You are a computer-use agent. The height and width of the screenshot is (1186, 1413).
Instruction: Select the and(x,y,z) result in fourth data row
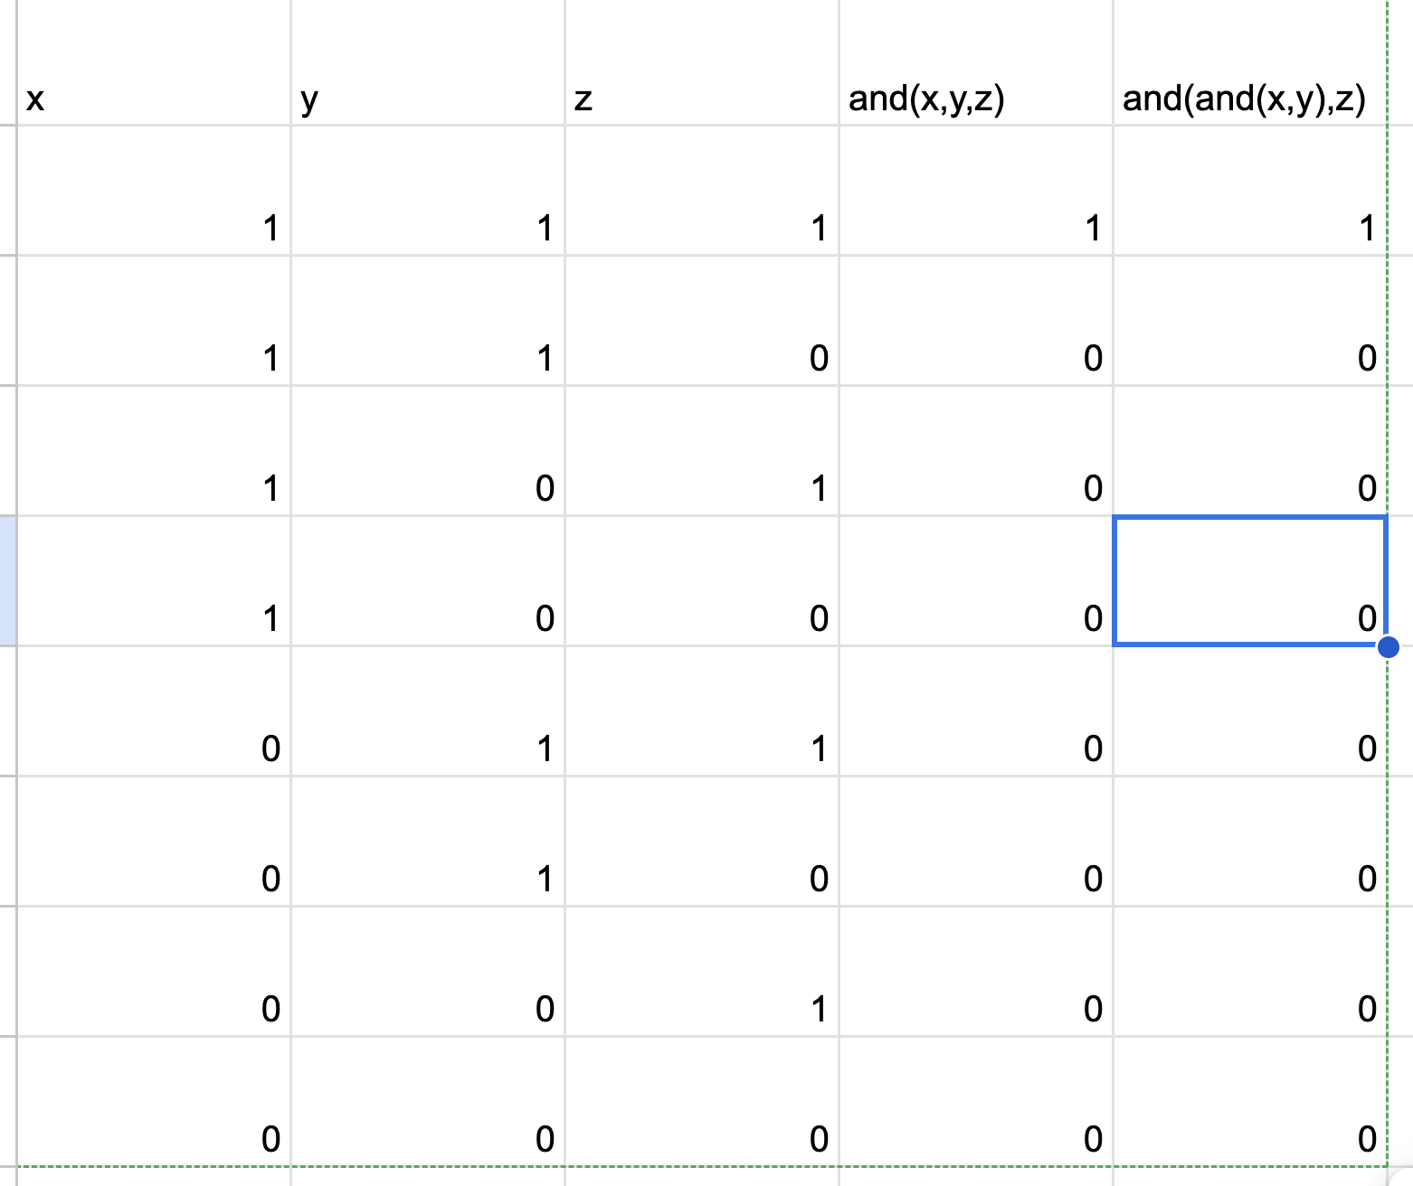tap(976, 581)
